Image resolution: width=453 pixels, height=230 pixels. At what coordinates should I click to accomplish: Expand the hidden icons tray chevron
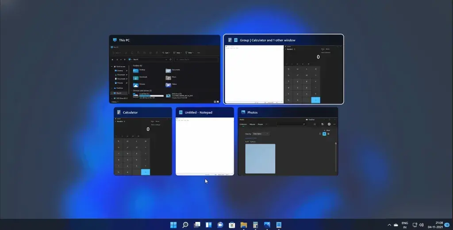pyautogui.click(x=389, y=225)
